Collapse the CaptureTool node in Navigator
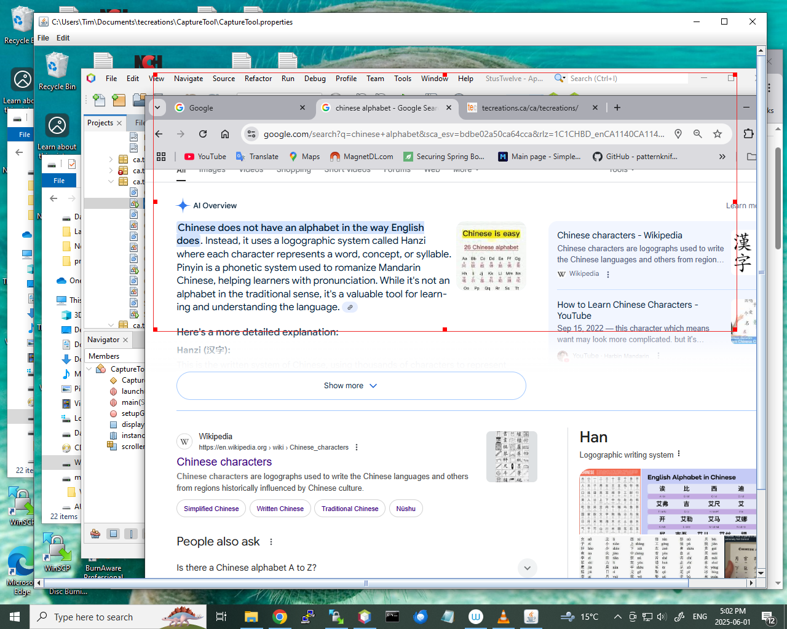Image resolution: width=787 pixels, height=629 pixels. (90, 369)
